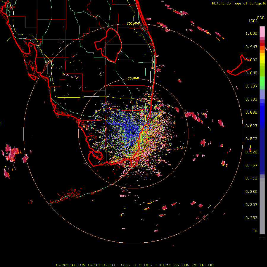The image size is (267, 267).
Task: Pick the light pink segment of the color bar
Action: [262, 32]
